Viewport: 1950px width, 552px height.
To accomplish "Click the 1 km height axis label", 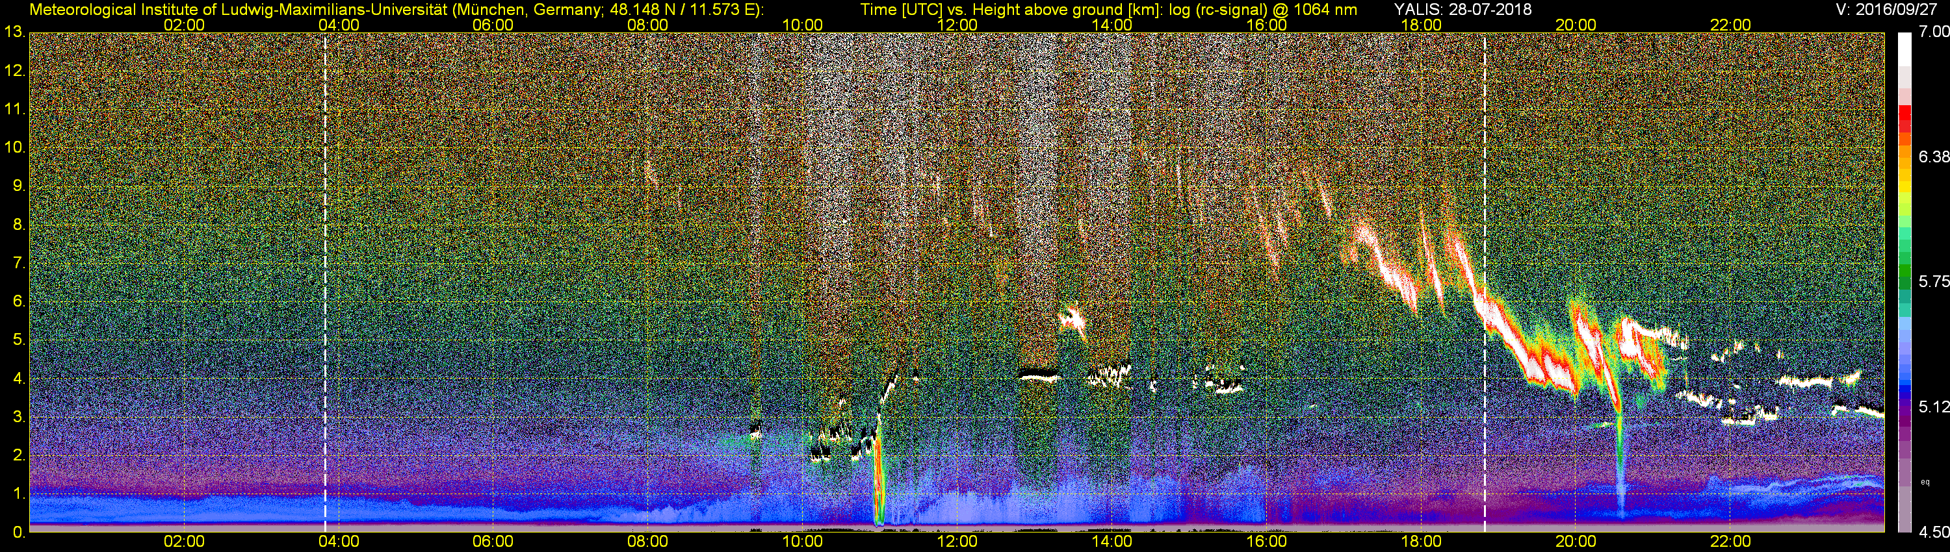I will pos(19,494).
